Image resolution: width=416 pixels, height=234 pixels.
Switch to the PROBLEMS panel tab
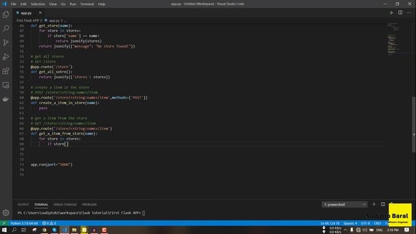(90, 205)
